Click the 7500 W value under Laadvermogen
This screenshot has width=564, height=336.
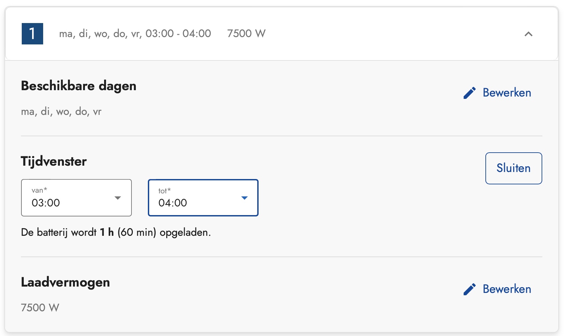point(40,308)
